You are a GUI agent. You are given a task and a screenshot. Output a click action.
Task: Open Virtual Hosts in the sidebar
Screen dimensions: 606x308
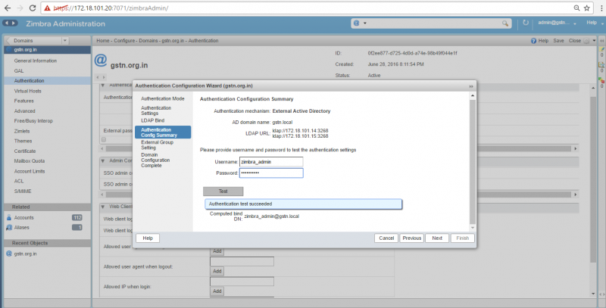click(27, 91)
